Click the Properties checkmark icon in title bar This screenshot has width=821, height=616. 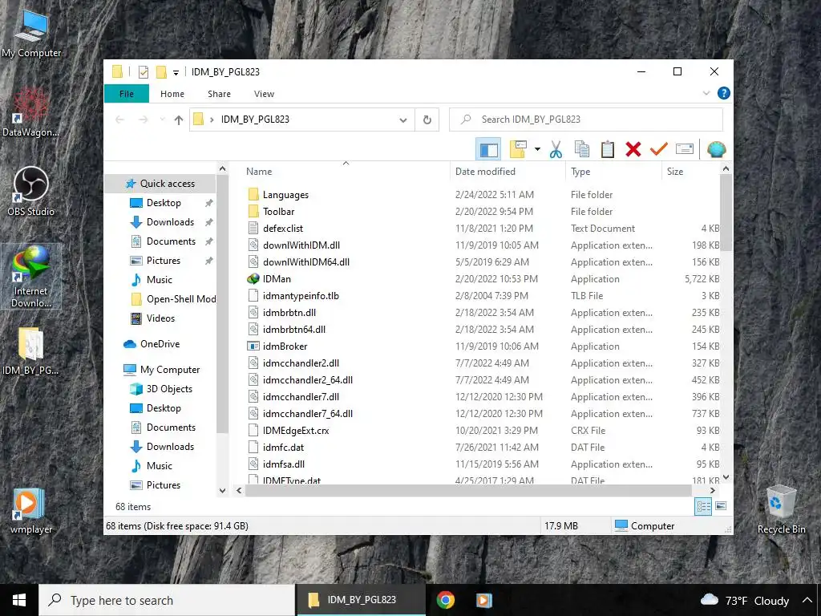point(143,71)
